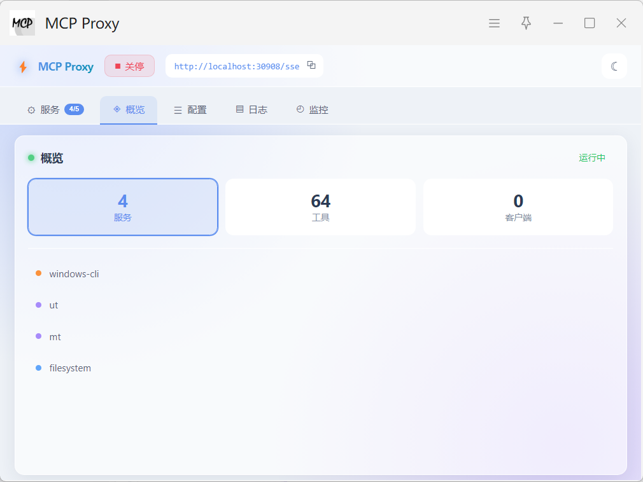Click the lightning bolt icon
Screen dimensions: 643x482
click(24, 67)
